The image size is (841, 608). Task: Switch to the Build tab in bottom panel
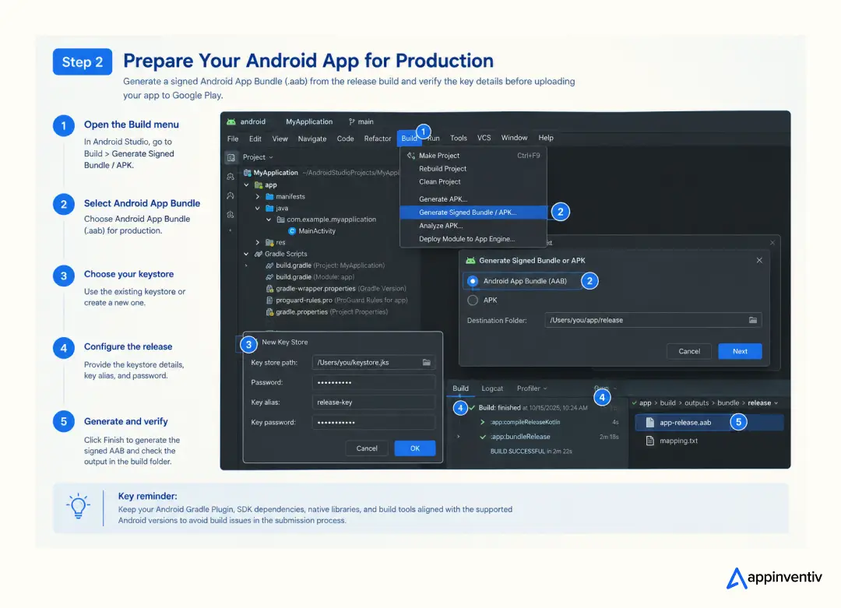pyautogui.click(x=460, y=388)
